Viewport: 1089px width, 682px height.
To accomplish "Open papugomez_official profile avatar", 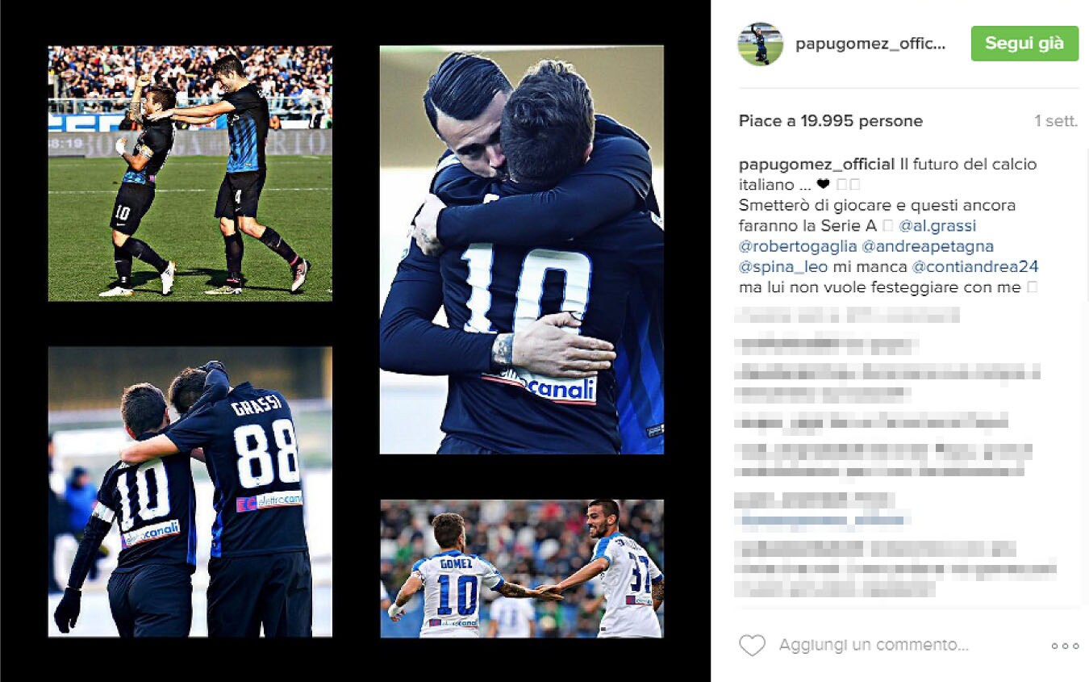I will click(x=761, y=44).
